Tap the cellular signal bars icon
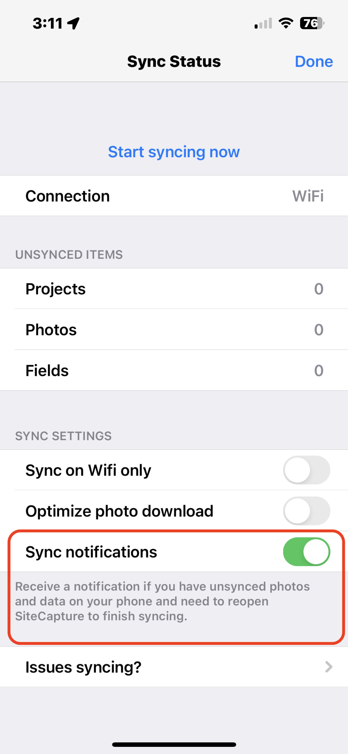 click(x=263, y=23)
